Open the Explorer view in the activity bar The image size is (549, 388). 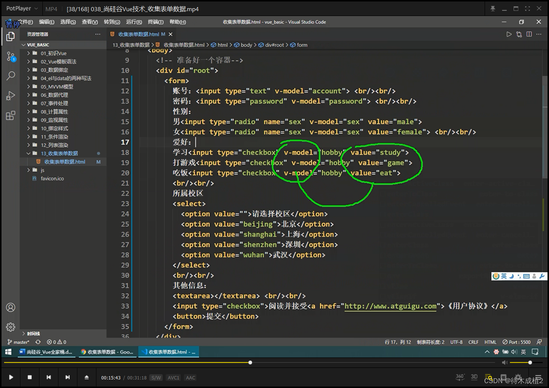tap(10, 36)
